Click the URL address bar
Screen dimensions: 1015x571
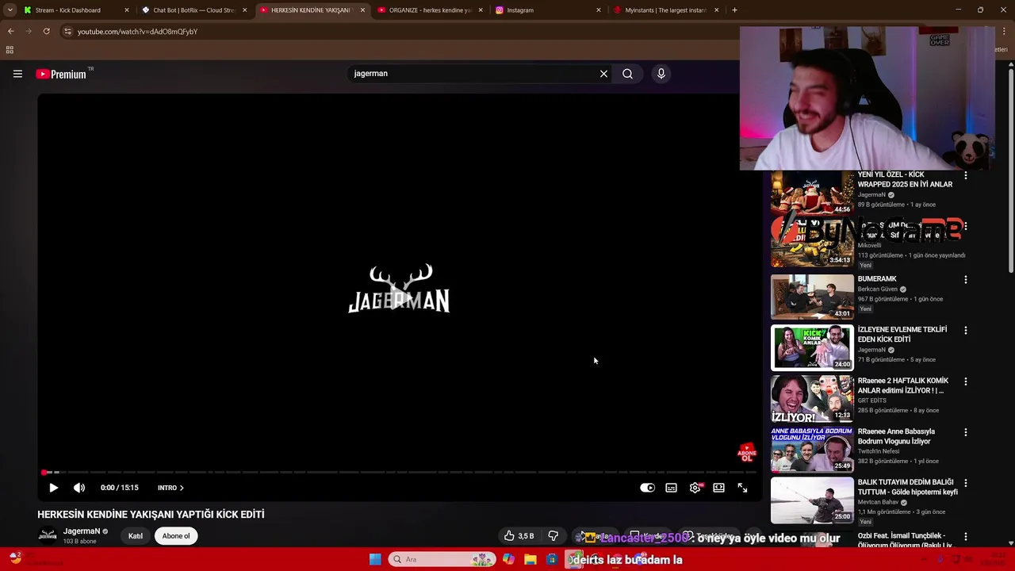396,32
